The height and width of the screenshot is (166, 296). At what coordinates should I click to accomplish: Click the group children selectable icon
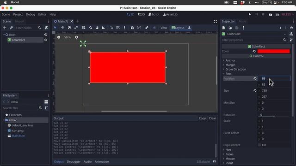pyautogui.click(x=139, y=28)
